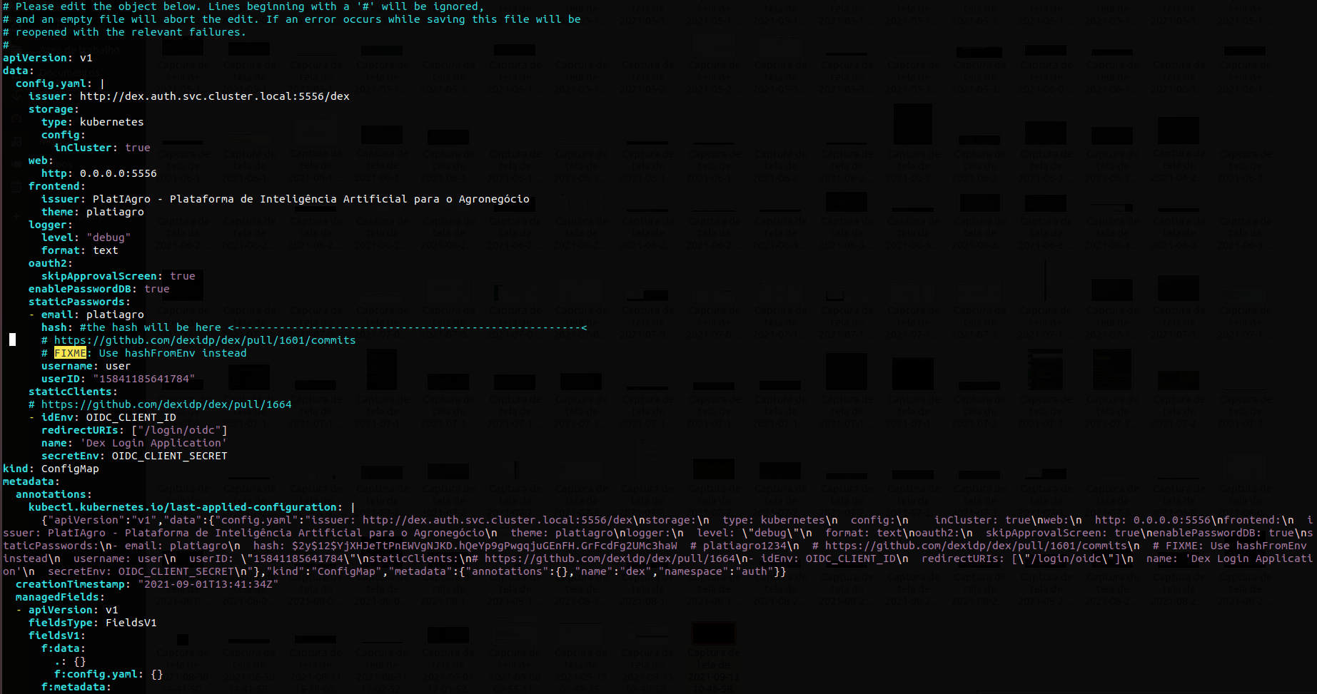Click the 'format: text' line
Viewport: 1317px width, 694px height.
[80, 250]
